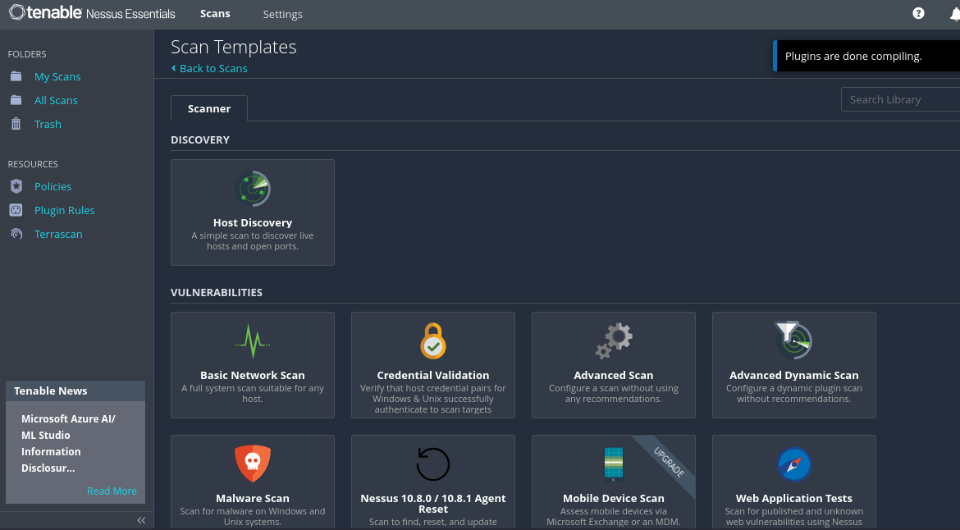960x530 pixels.
Task: Click the Policies shield icon
Action: [16, 186]
